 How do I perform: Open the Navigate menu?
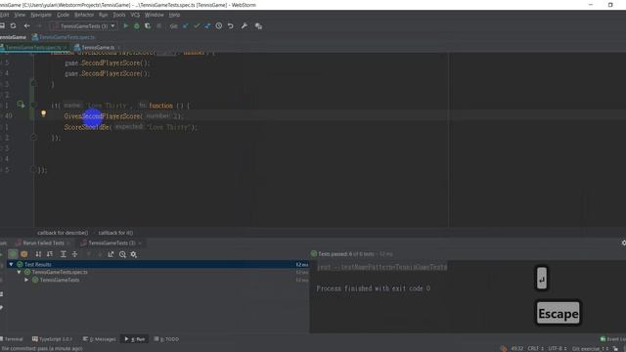coord(41,15)
